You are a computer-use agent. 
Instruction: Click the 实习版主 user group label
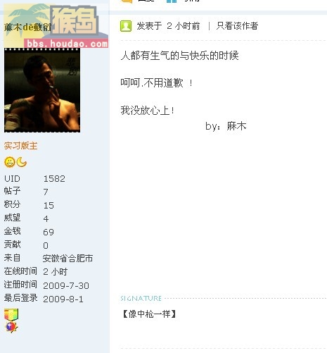pos(20,146)
